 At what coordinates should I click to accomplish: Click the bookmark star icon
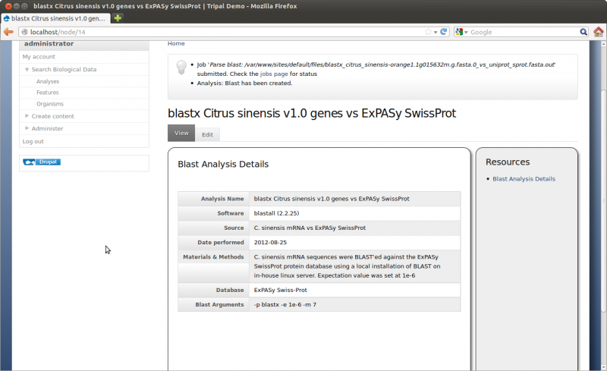[x=428, y=32]
